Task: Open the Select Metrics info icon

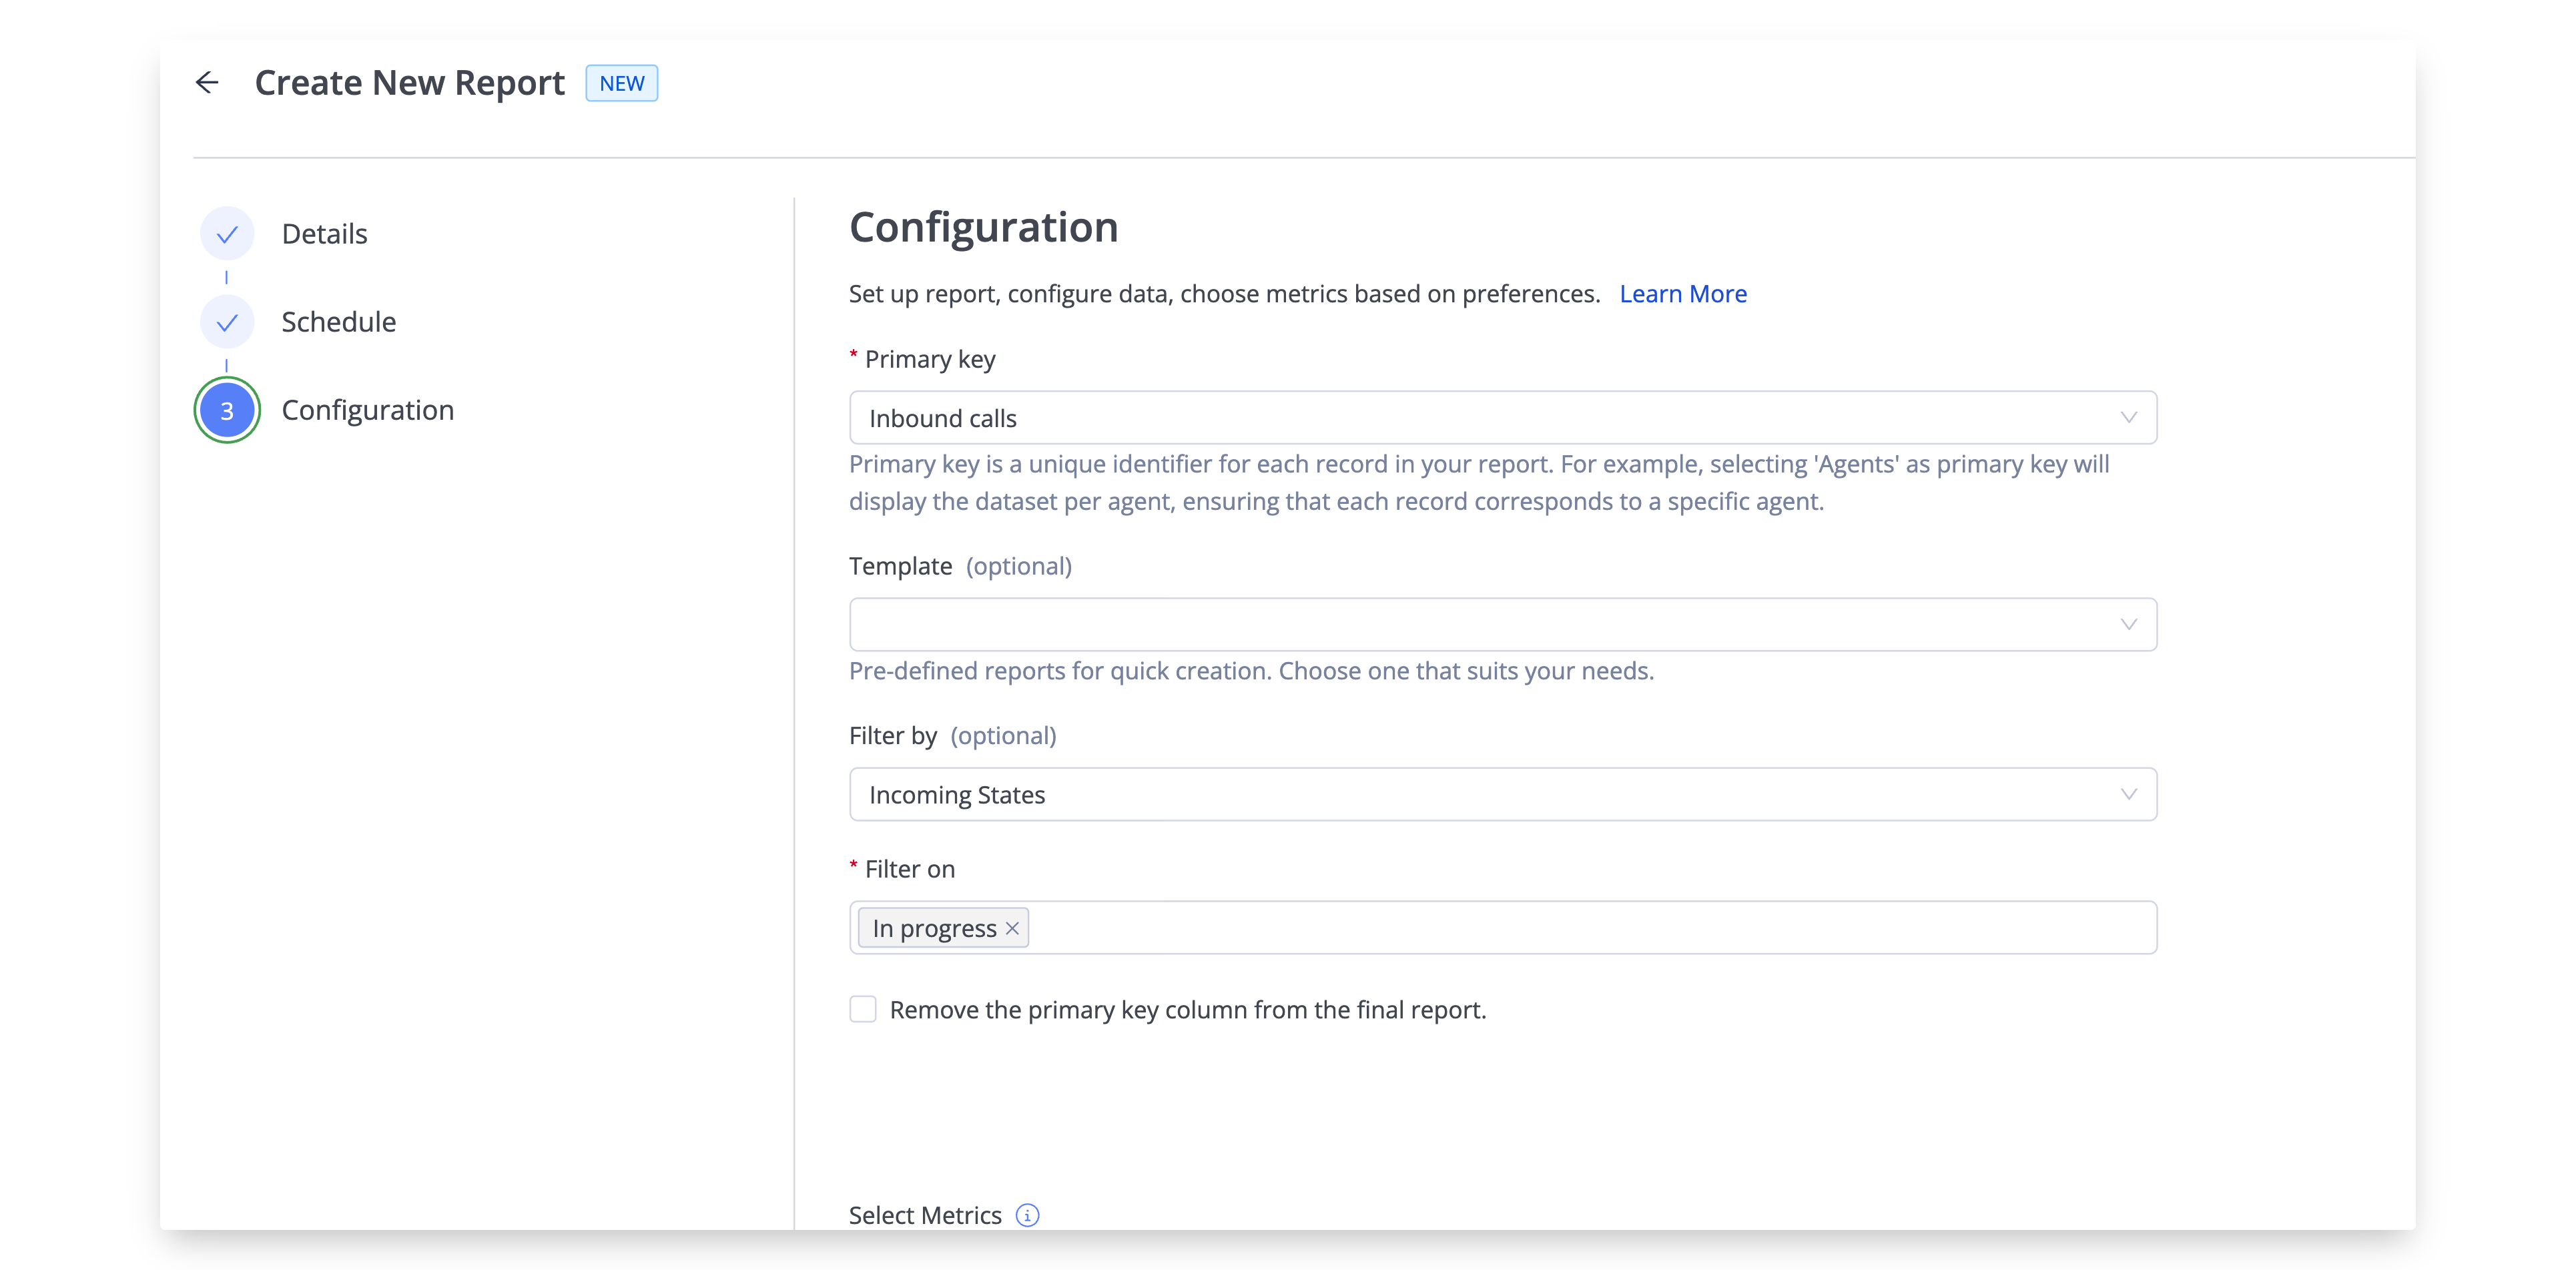Action: coord(1027,1215)
